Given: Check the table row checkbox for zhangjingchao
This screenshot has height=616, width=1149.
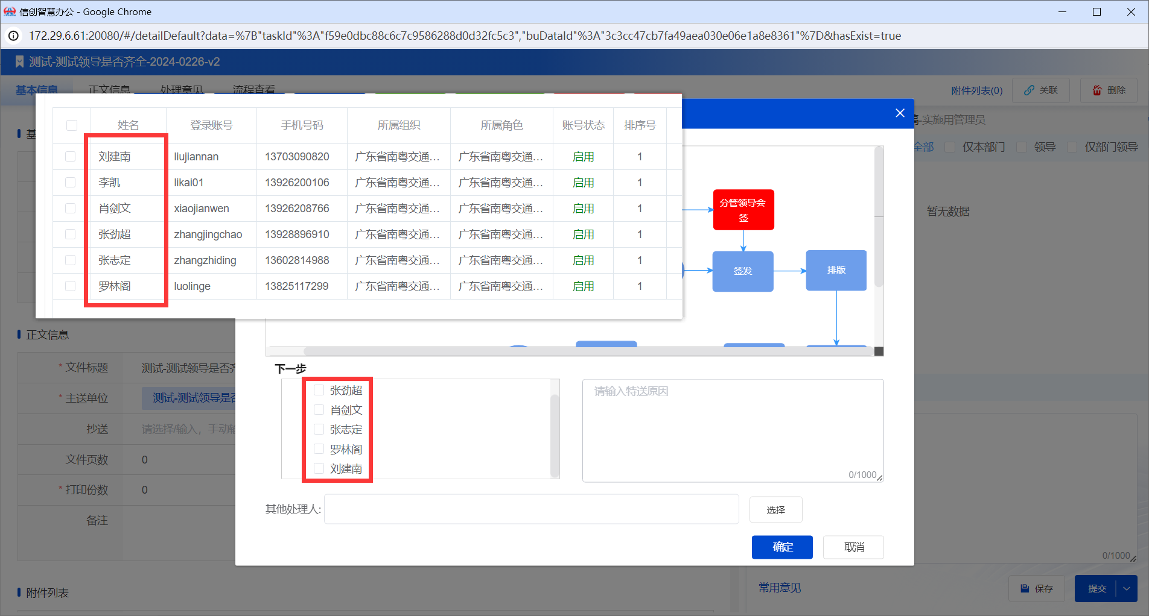Looking at the screenshot, I should coord(71,234).
